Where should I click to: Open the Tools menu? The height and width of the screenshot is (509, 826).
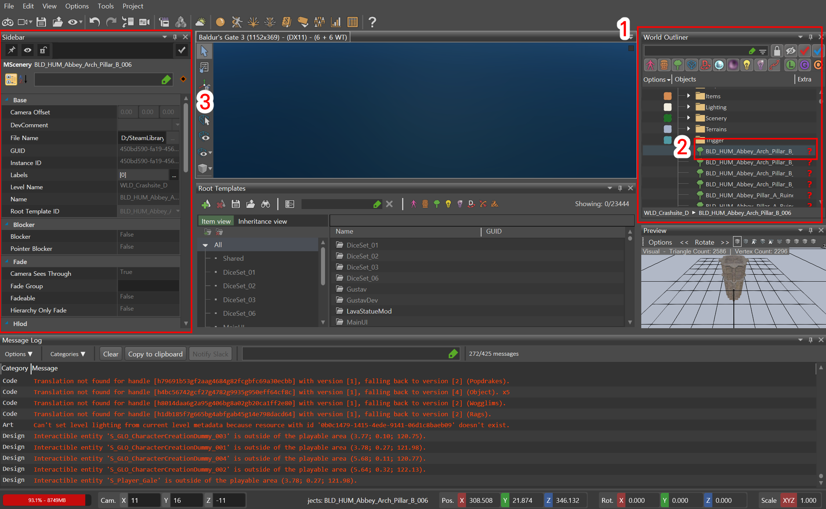tap(105, 6)
